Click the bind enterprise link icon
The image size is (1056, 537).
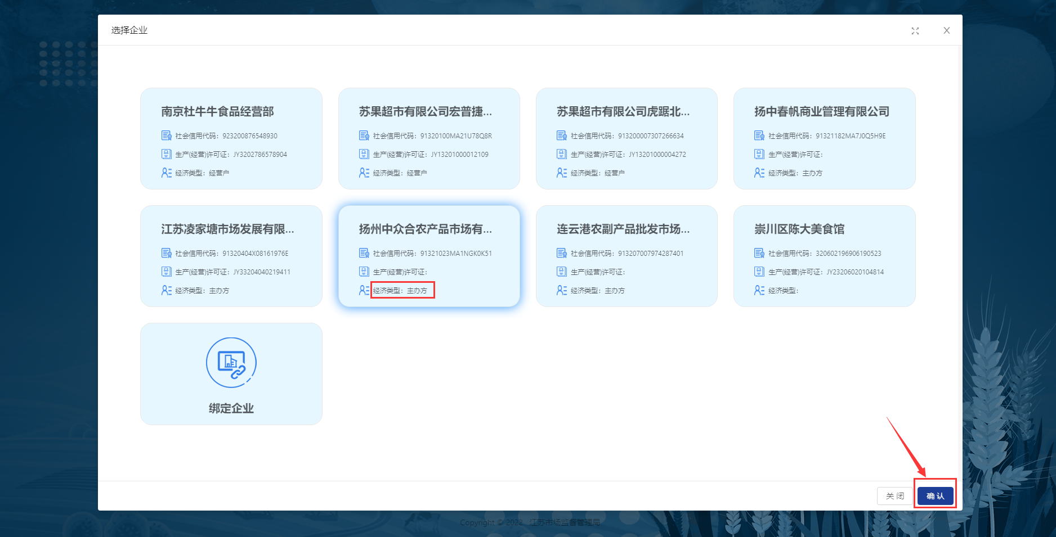(231, 363)
